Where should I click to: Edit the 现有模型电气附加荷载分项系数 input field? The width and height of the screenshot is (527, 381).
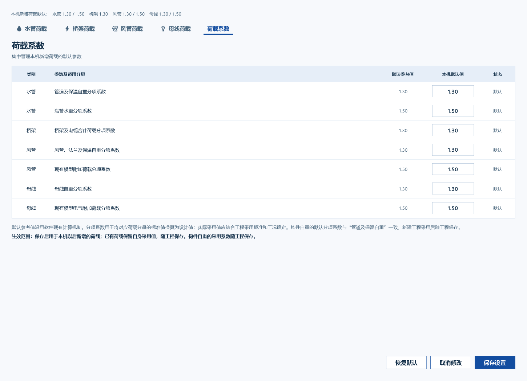click(x=453, y=208)
